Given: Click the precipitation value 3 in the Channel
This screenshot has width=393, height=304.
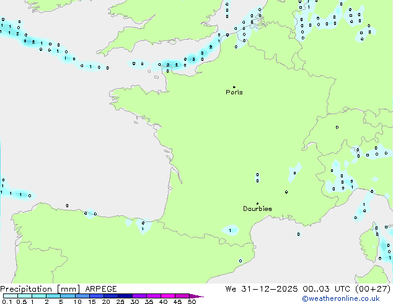Looking at the screenshot, I should tap(193, 60).
